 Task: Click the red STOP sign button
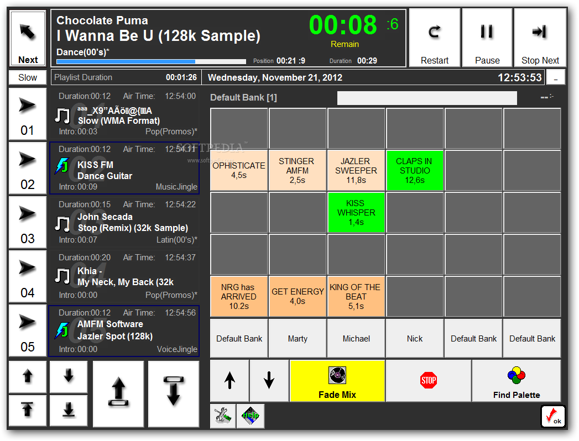pyautogui.click(x=429, y=380)
